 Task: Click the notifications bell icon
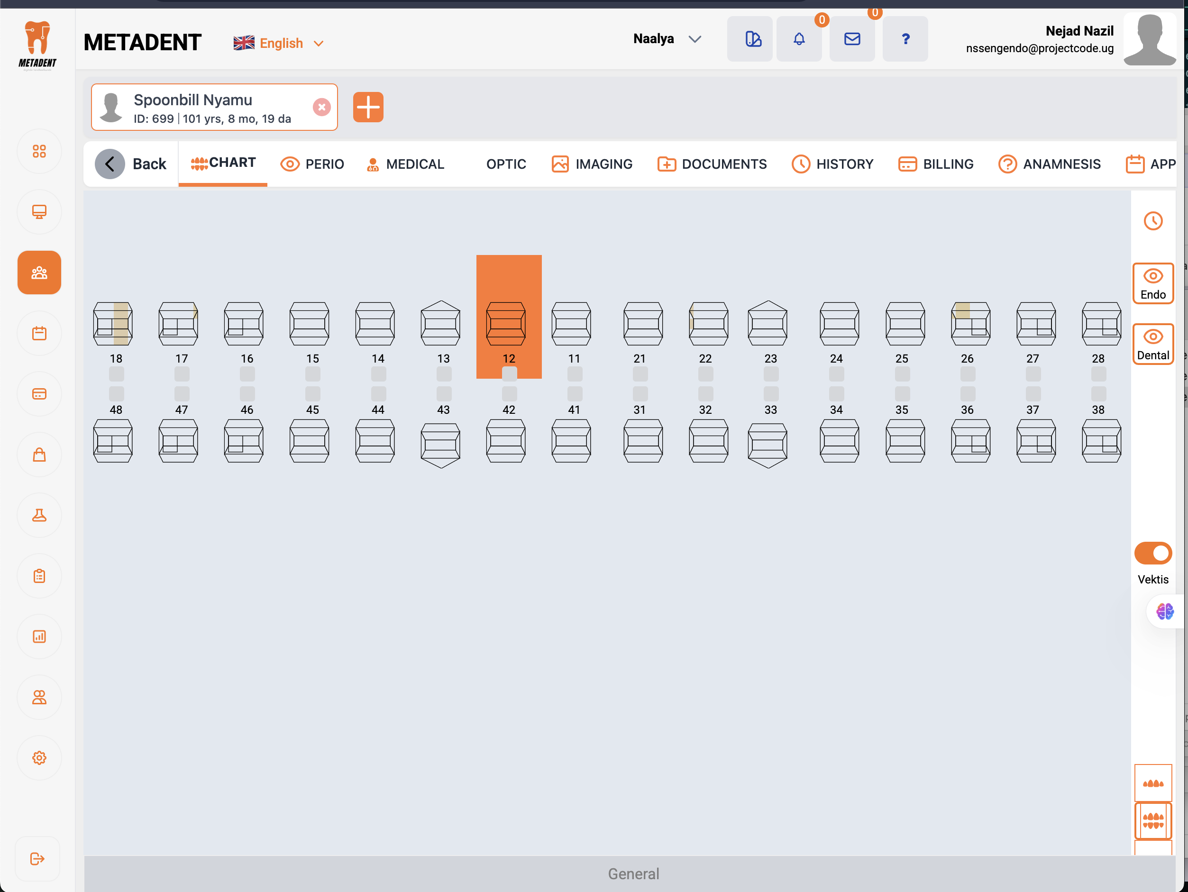pyautogui.click(x=799, y=39)
